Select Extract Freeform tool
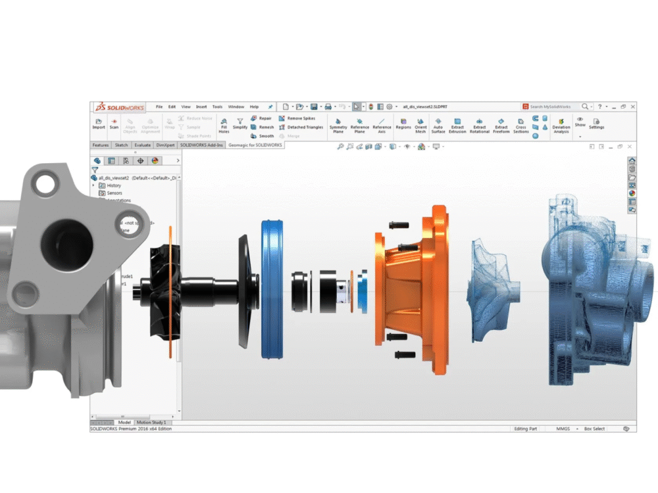The width and height of the screenshot is (658, 493). 501,126
